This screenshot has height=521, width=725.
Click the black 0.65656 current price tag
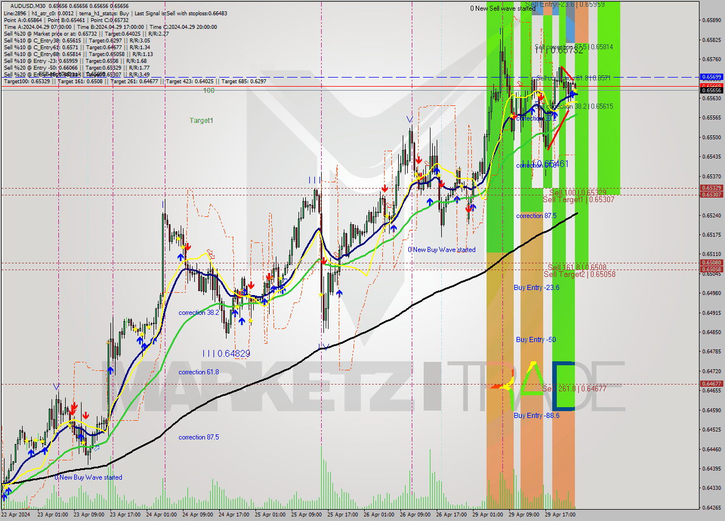711,90
